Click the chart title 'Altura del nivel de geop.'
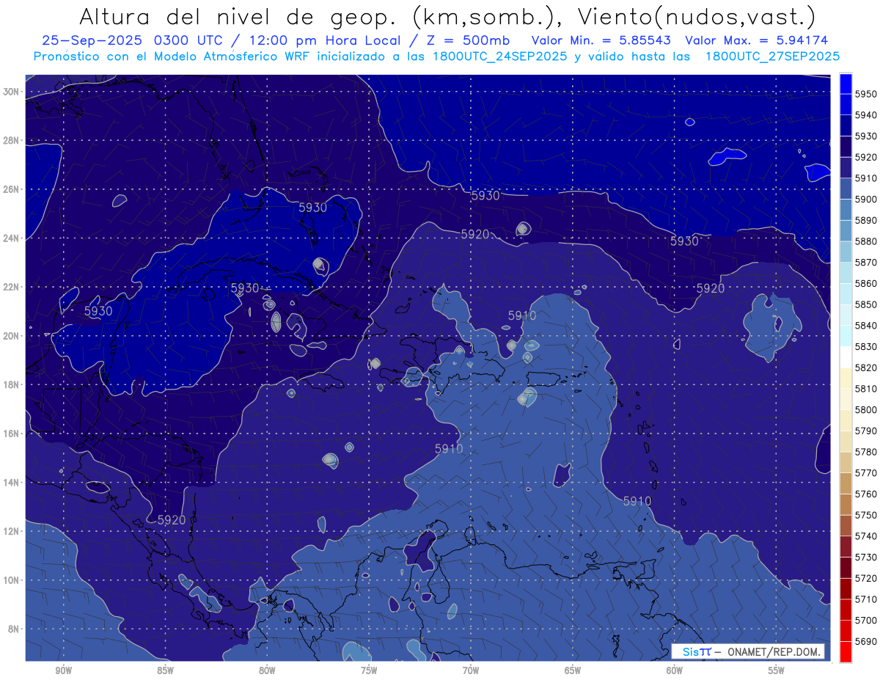The image size is (880, 680). point(238,16)
